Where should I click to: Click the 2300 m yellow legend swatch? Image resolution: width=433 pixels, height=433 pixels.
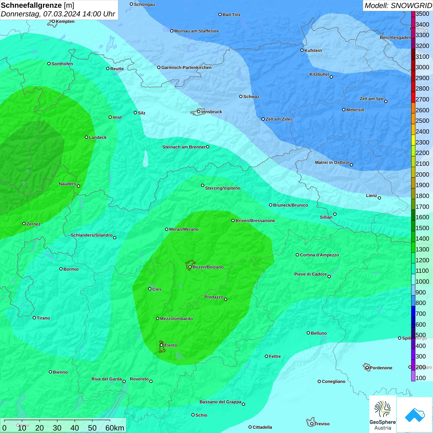[413, 140]
